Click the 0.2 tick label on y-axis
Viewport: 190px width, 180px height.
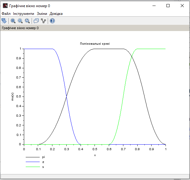coord(19,125)
